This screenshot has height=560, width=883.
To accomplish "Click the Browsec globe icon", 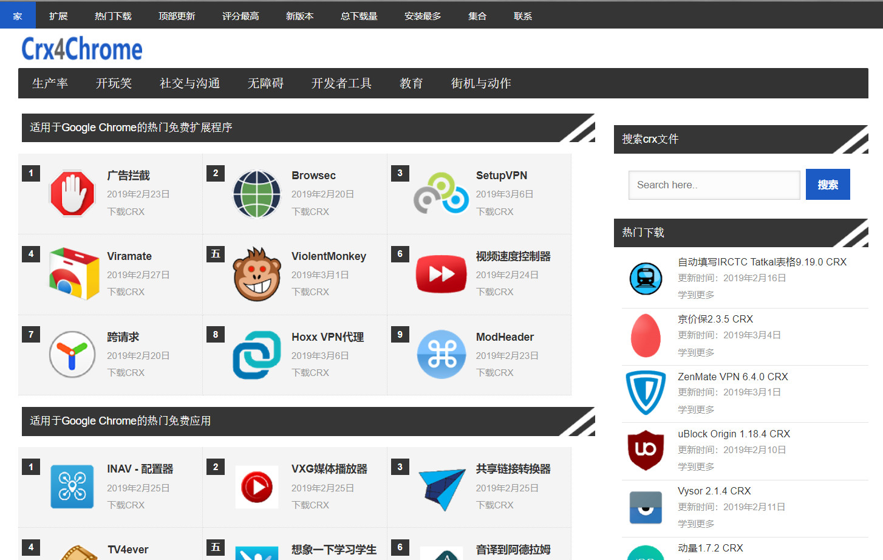I will [257, 194].
